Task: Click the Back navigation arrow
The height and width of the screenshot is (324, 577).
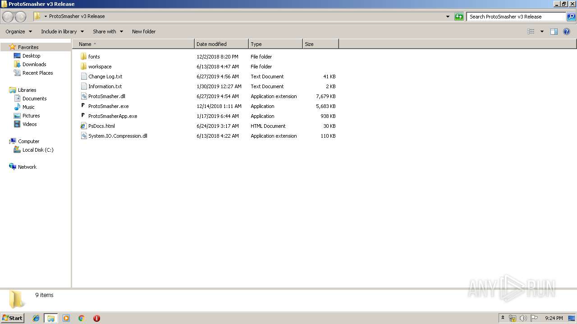Action: click(x=8, y=17)
